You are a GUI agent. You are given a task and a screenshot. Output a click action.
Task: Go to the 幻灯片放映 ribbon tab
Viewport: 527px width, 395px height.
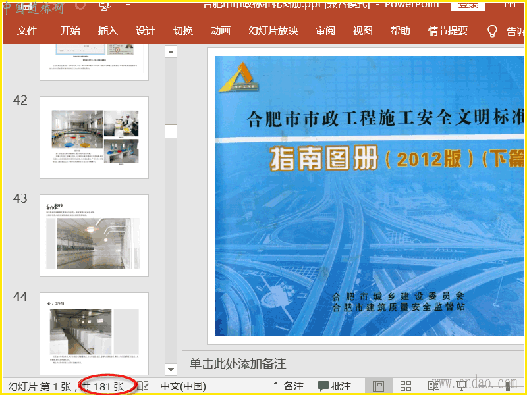[x=273, y=31]
